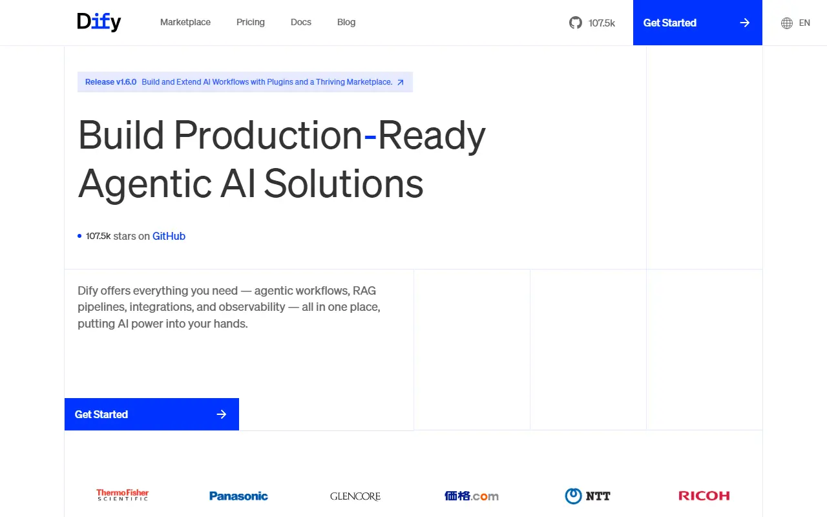Image resolution: width=827 pixels, height=517 pixels.
Task: Click the GitHub octocat icon in header
Action: tap(575, 23)
